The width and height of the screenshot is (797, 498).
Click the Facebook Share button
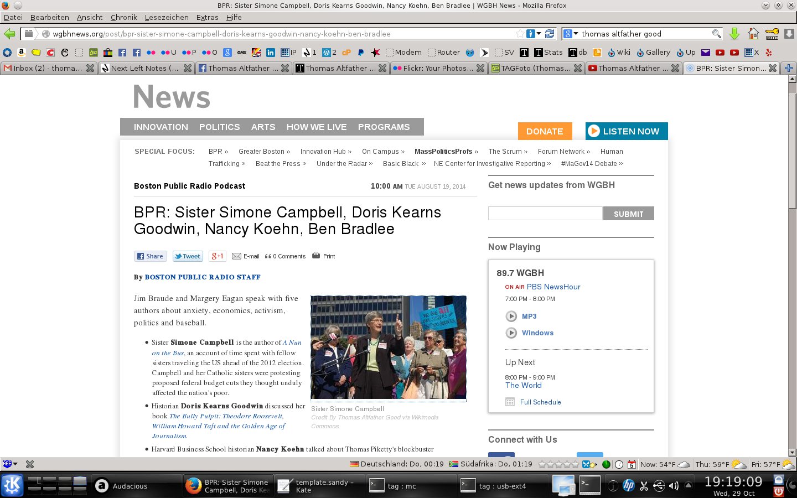(x=150, y=256)
